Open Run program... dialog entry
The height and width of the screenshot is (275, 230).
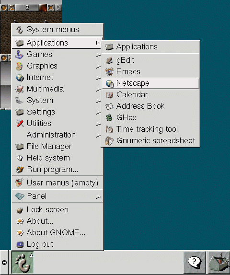pos(57,170)
